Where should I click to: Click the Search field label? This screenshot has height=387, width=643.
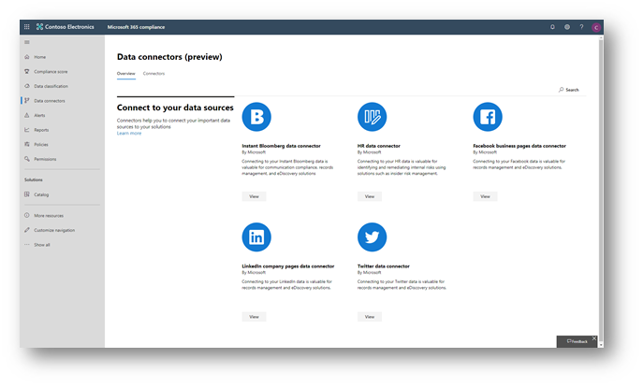click(573, 90)
